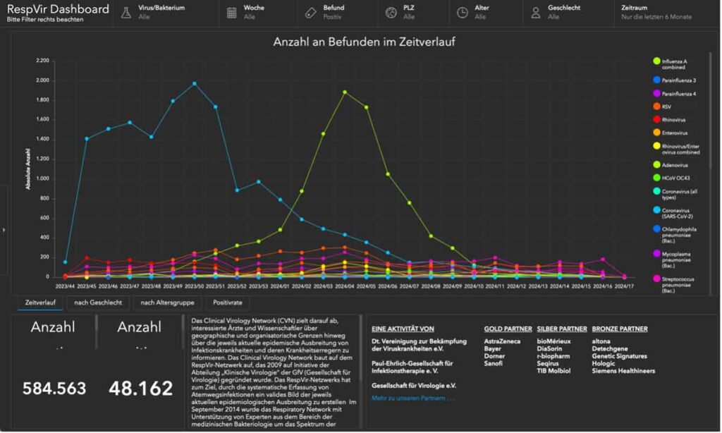722x433 pixels.
Task: Click the AstraZeneca partner name
Action: [502, 341]
